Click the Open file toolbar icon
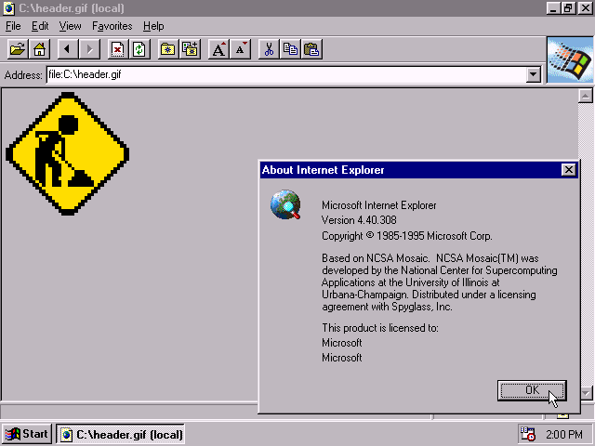The height and width of the screenshot is (446, 595). click(18, 49)
